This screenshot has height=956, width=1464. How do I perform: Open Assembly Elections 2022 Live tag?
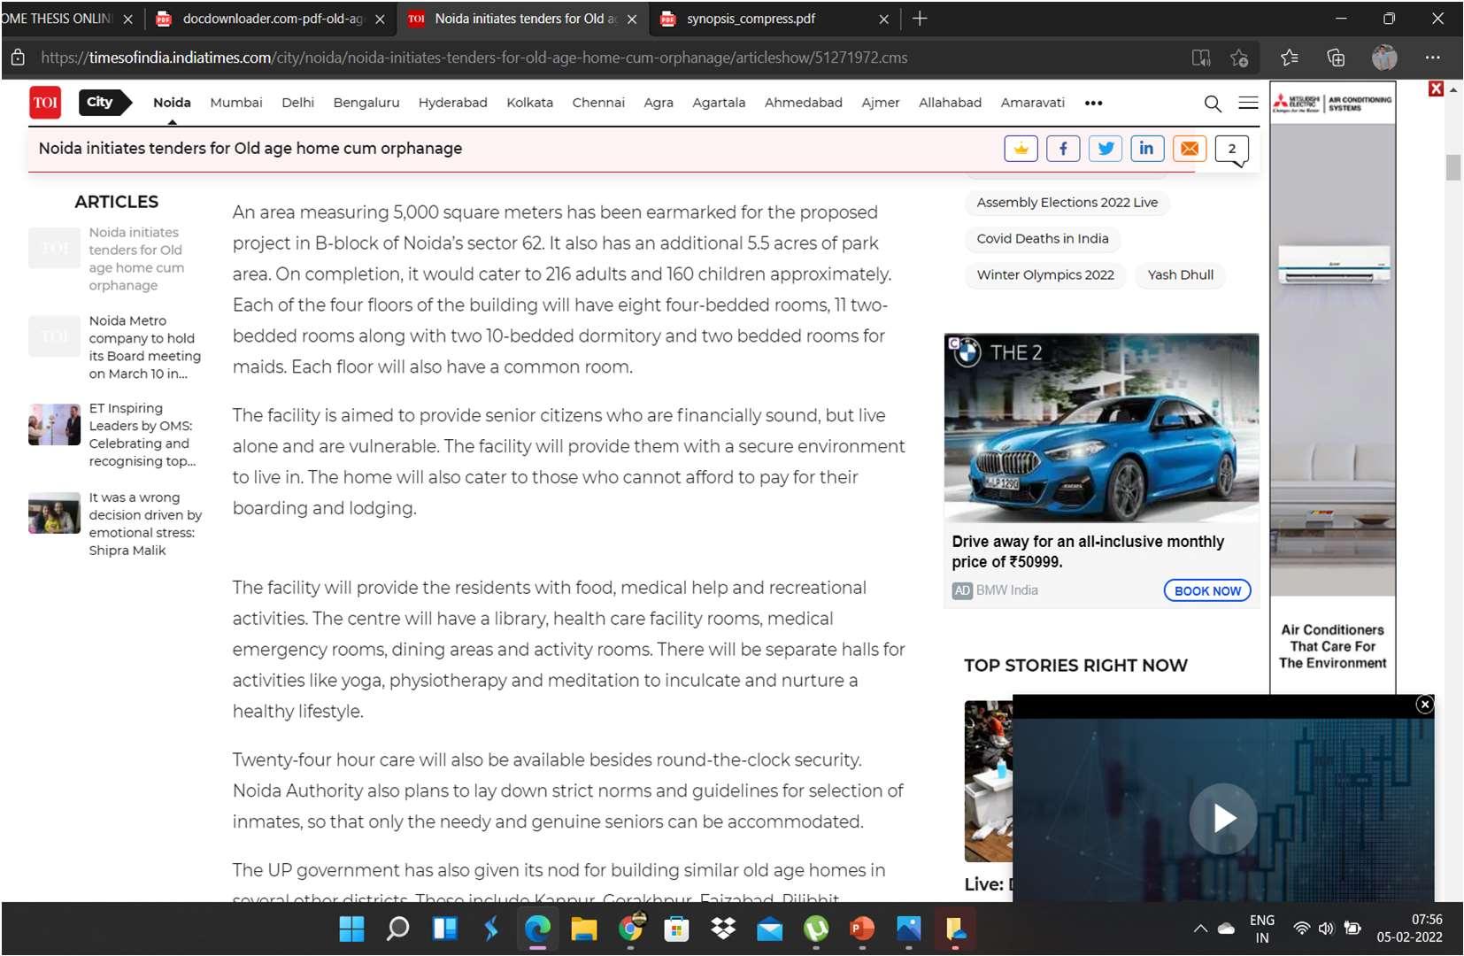click(1067, 203)
